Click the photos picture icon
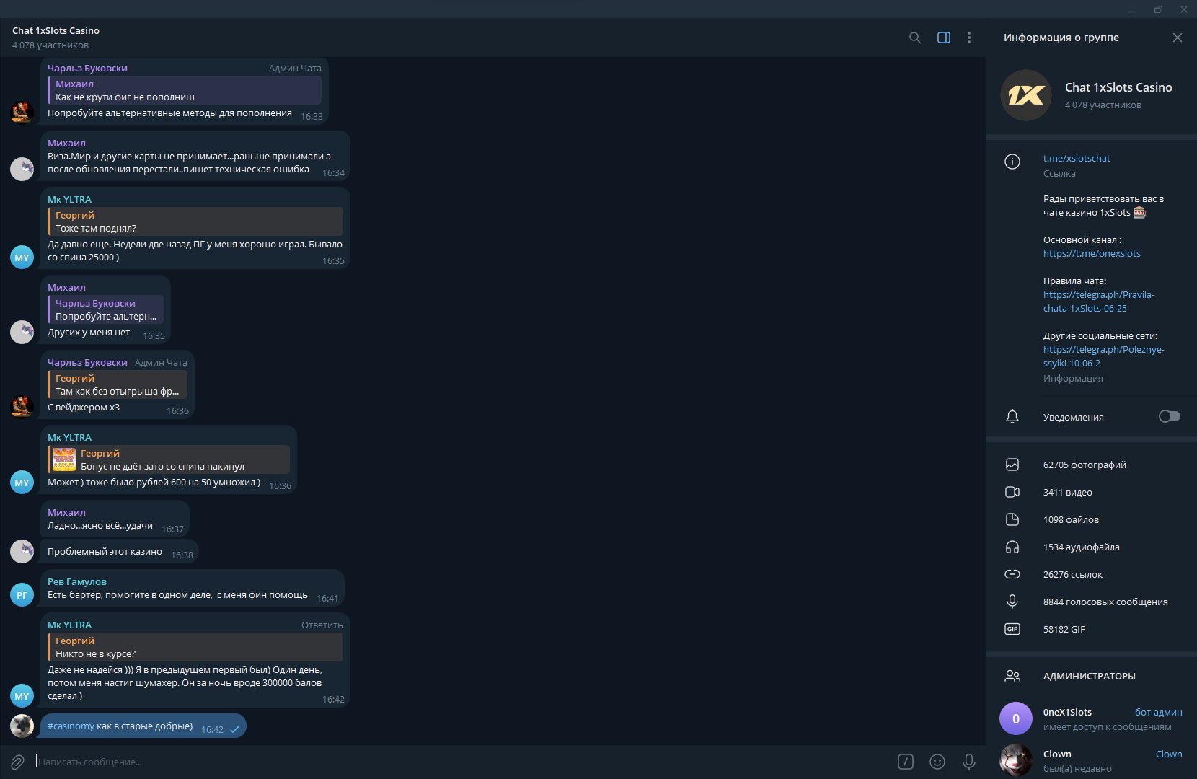Screen dimensions: 1197x779 [x=1012, y=465]
